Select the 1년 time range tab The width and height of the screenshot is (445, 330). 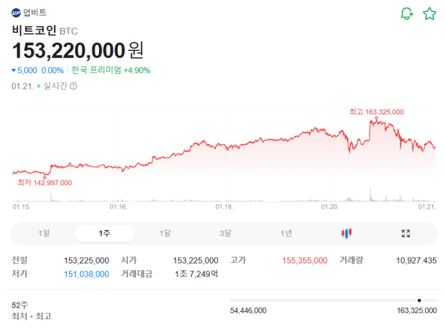pos(286,234)
